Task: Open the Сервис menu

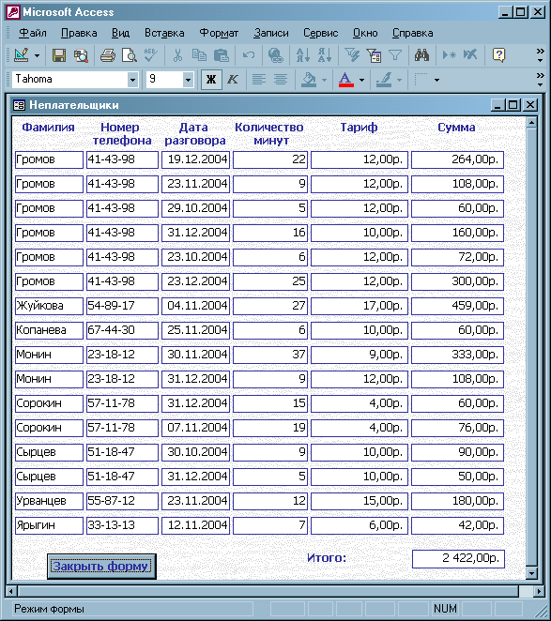Action: pyautogui.click(x=320, y=33)
